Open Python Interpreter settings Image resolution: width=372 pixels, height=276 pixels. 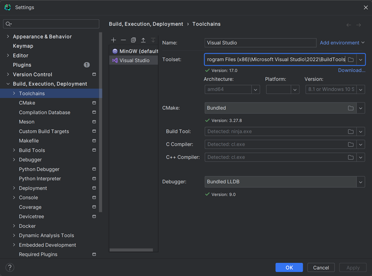click(40, 179)
